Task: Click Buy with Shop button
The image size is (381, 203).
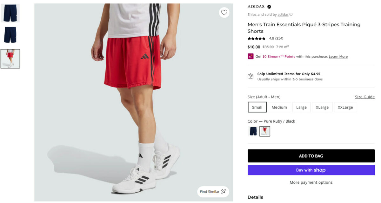Action: coord(311,170)
